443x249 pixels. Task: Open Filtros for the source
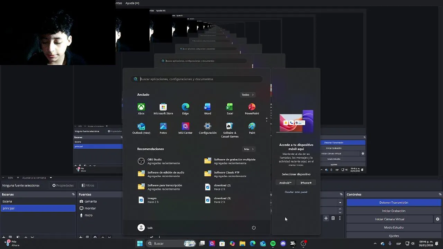(88, 185)
